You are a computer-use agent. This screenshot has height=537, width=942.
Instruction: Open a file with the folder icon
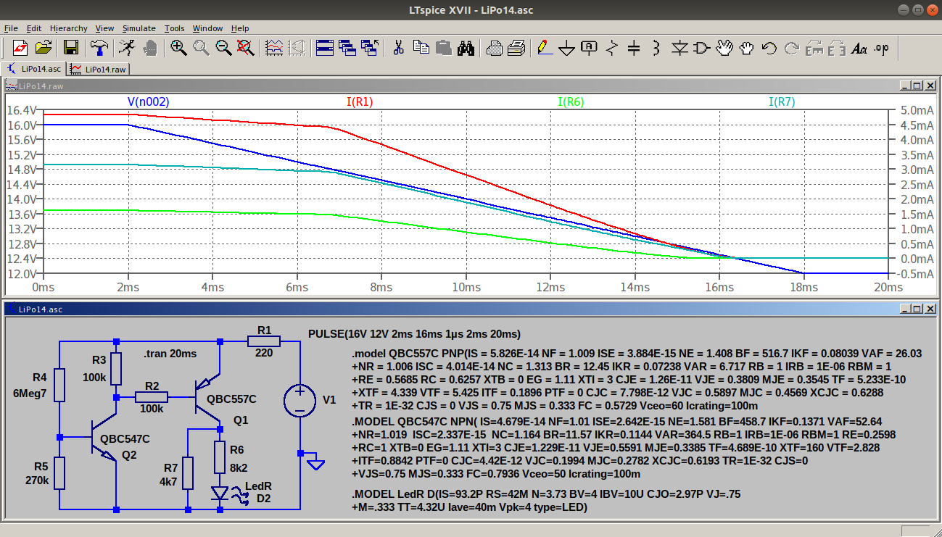tap(44, 48)
